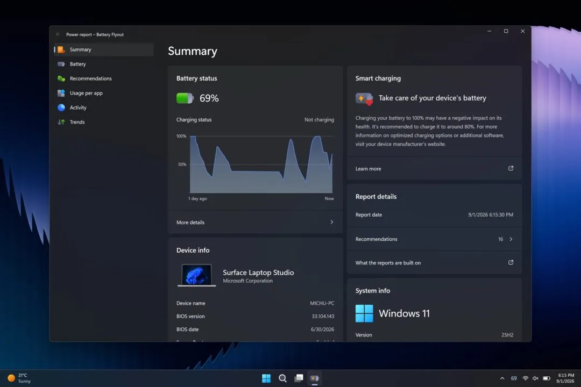The width and height of the screenshot is (581, 387).
Task: Click the BIOS date 6/30/2026 value
Action: 322,329
